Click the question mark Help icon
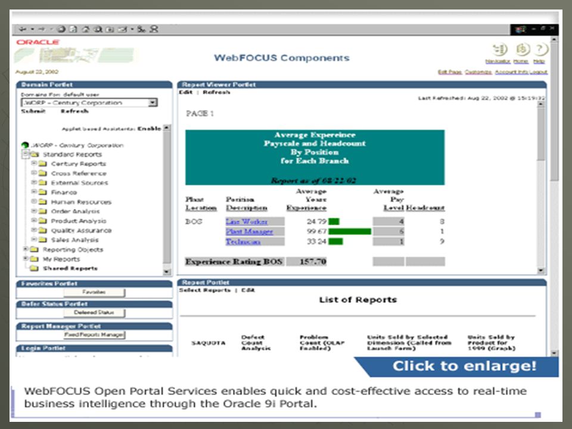This screenshot has height=429, width=572. click(541, 49)
